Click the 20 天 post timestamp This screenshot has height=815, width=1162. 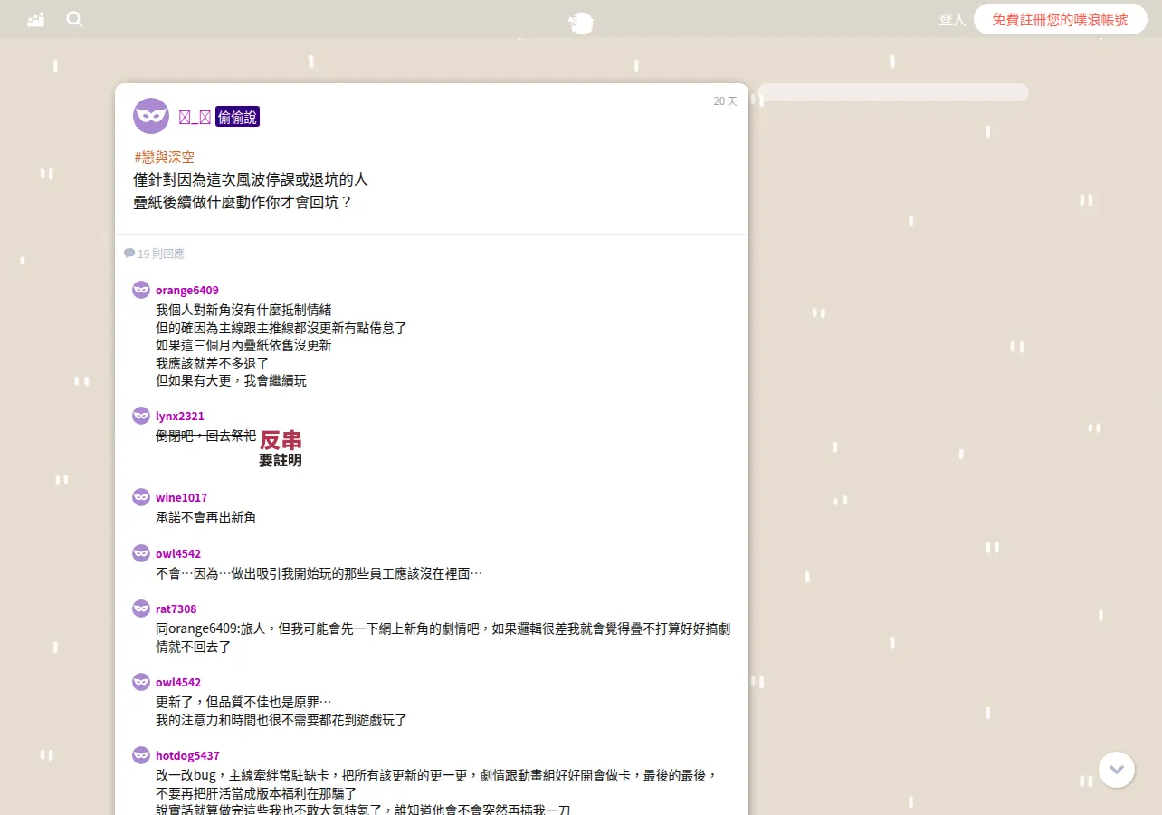725,101
